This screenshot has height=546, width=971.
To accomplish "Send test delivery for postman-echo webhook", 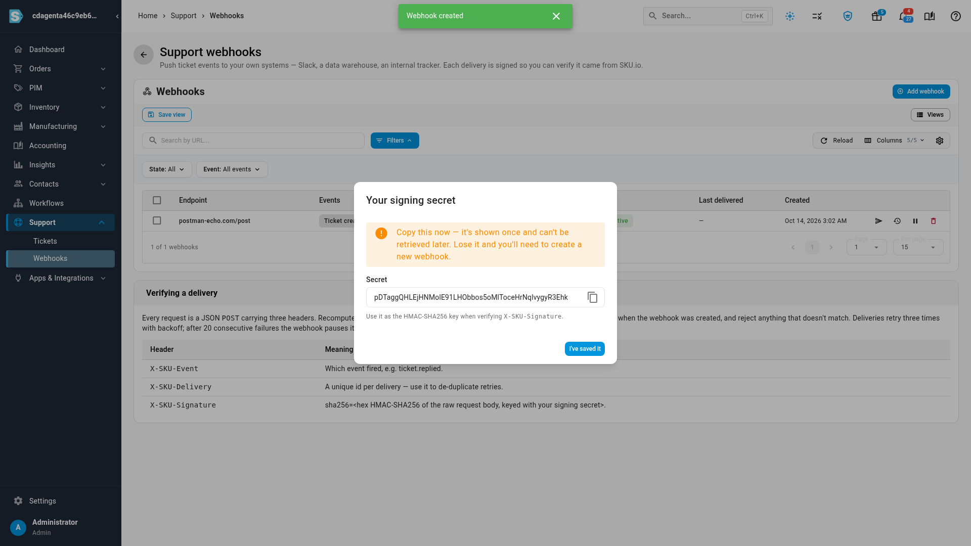I will 878,221.
